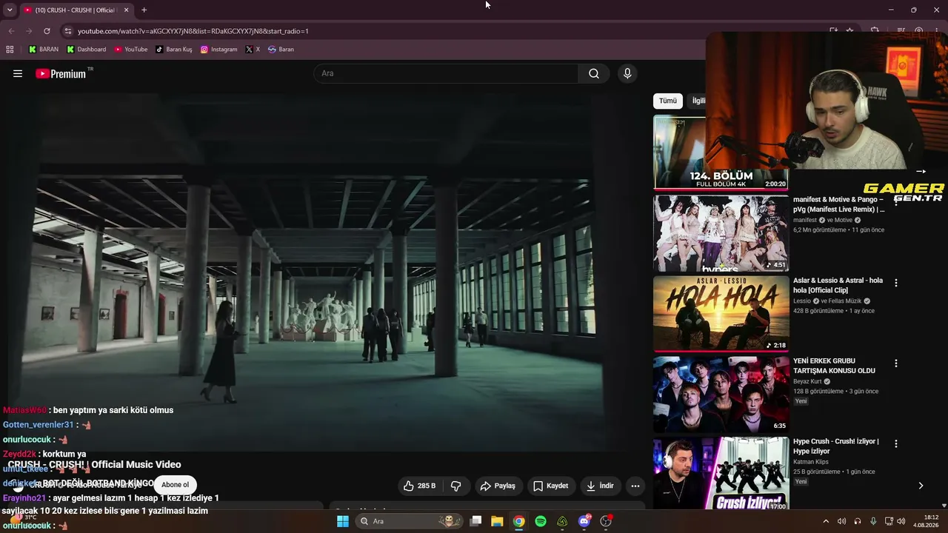
Task: Focus the YouTube search field
Action: coord(447,73)
